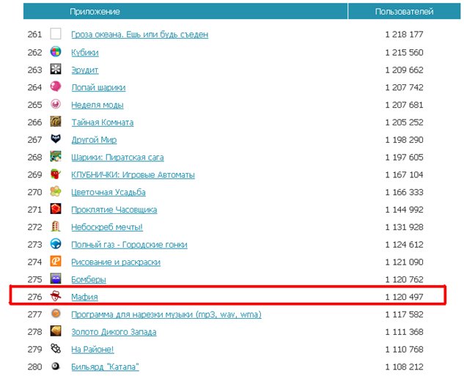Open the Шарики: Пиратская сага link
Screen dimensions: 464x376
coord(117,157)
